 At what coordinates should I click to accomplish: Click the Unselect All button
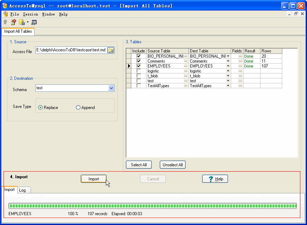tap(173, 165)
